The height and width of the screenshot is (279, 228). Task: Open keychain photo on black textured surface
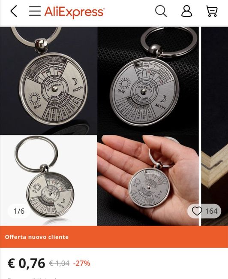point(148,81)
